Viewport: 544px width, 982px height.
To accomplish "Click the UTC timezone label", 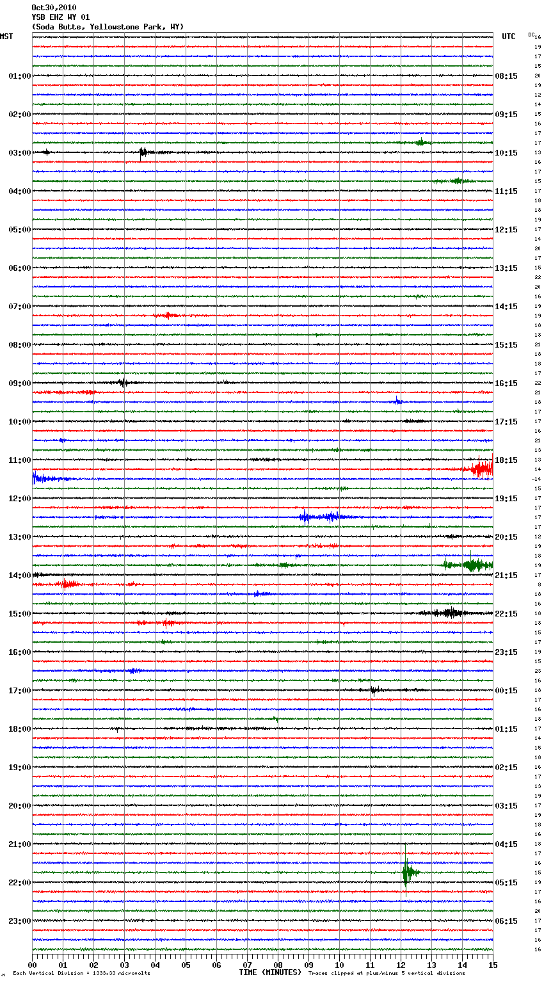I will pyautogui.click(x=508, y=36).
